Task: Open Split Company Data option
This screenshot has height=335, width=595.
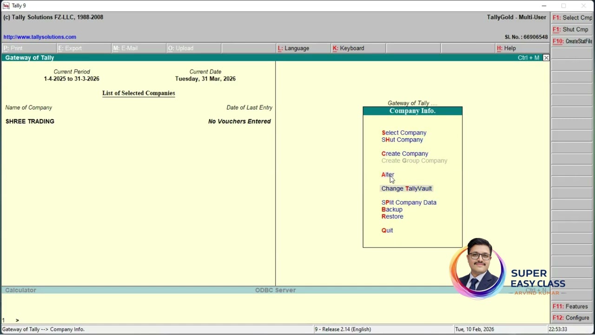Action: point(409,202)
